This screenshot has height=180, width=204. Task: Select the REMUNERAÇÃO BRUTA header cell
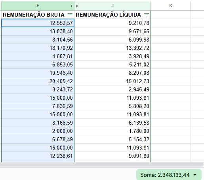point(38,15)
